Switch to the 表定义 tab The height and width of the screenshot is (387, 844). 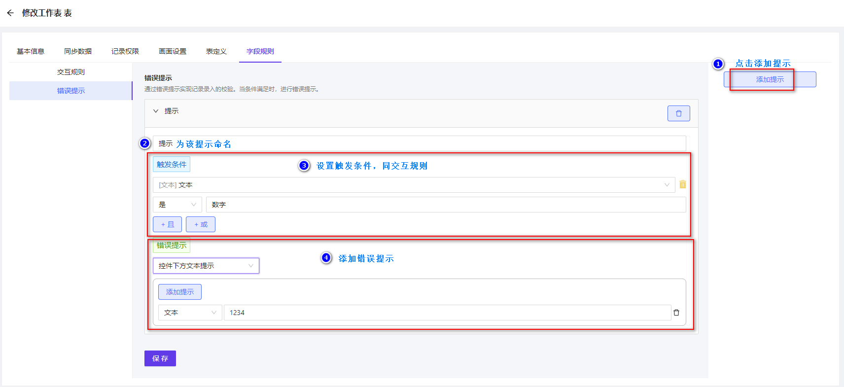[x=216, y=51]
